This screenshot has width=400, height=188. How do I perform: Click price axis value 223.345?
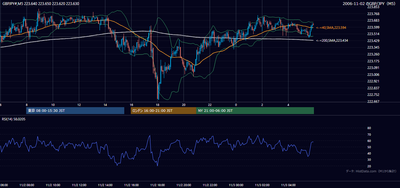click(373, 47)
